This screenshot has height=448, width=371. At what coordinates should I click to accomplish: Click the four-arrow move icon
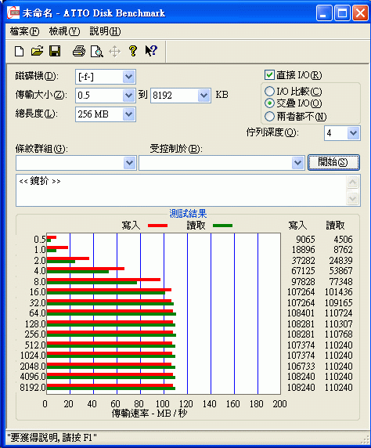pos(114,52)
